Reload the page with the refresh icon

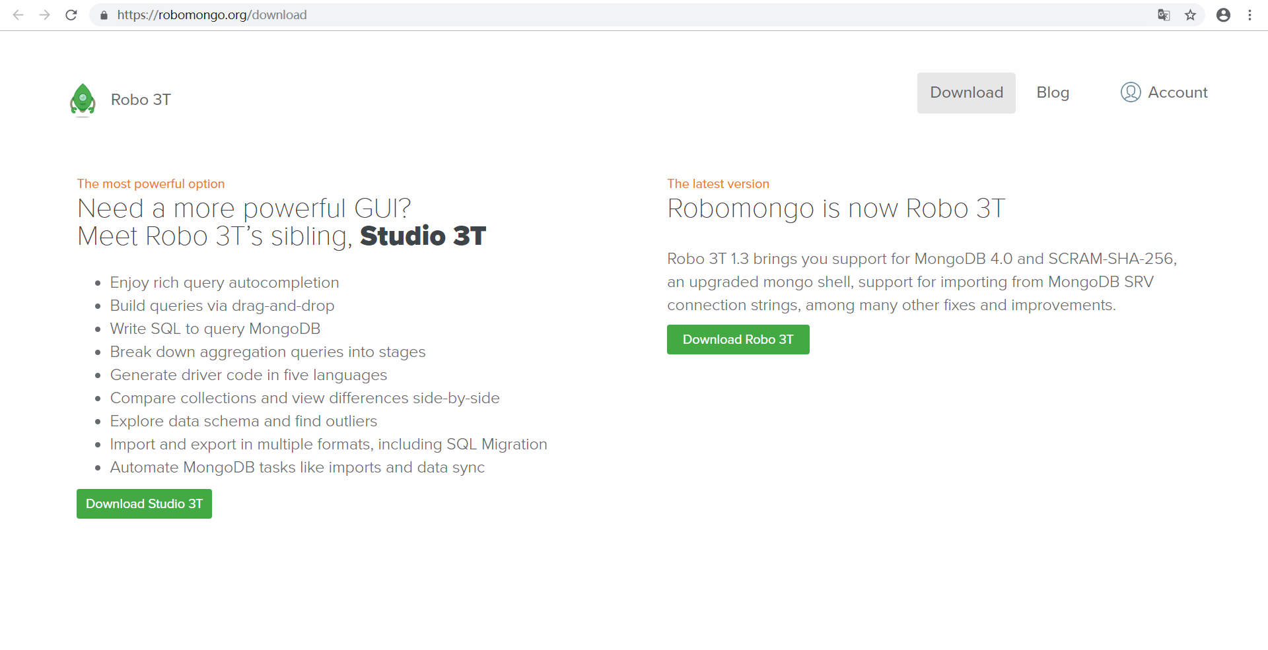[71, 15]
